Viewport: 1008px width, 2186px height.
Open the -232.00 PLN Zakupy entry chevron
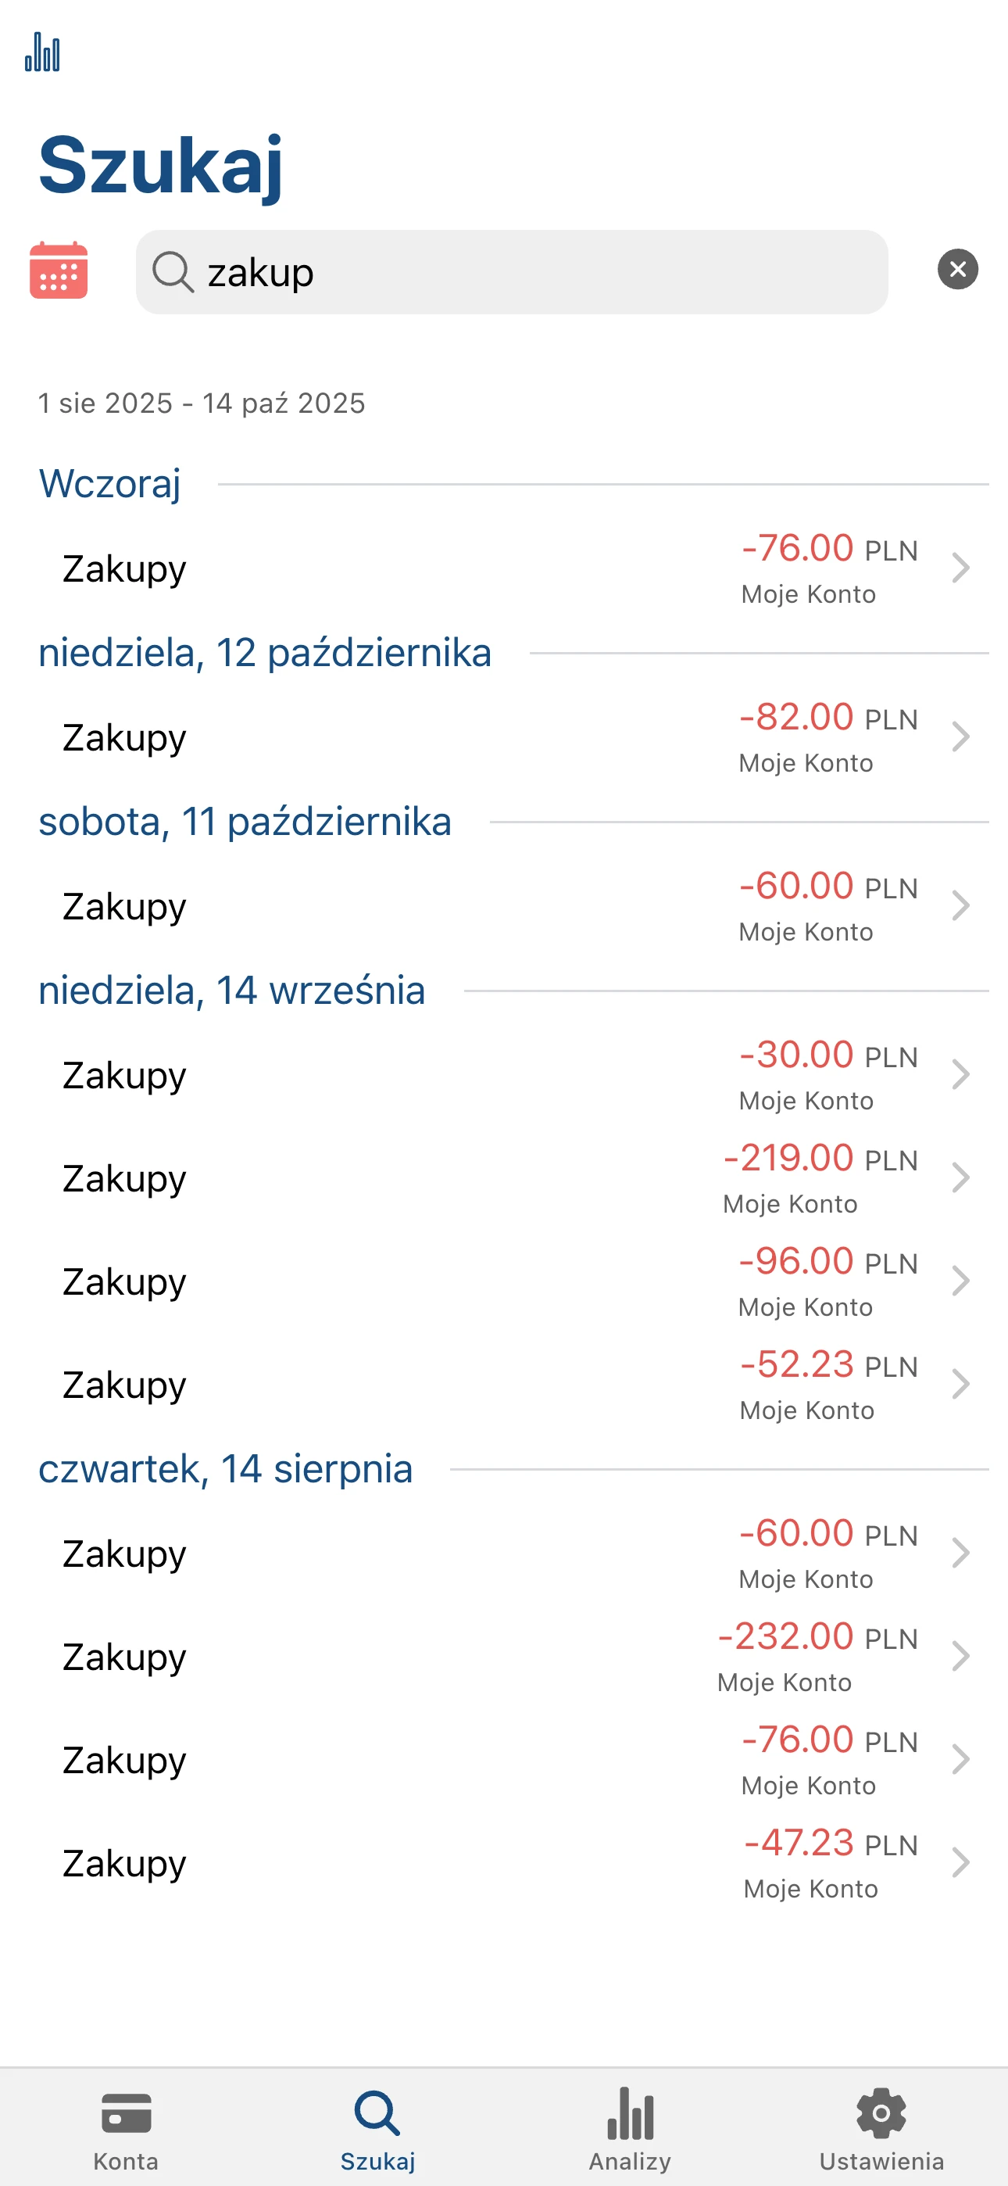coord(960,1657)
